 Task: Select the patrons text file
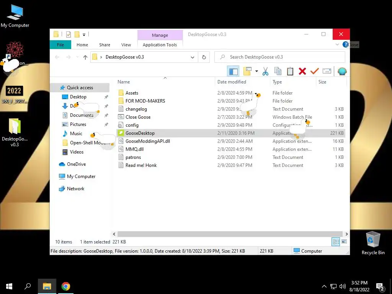pos(133,157)
